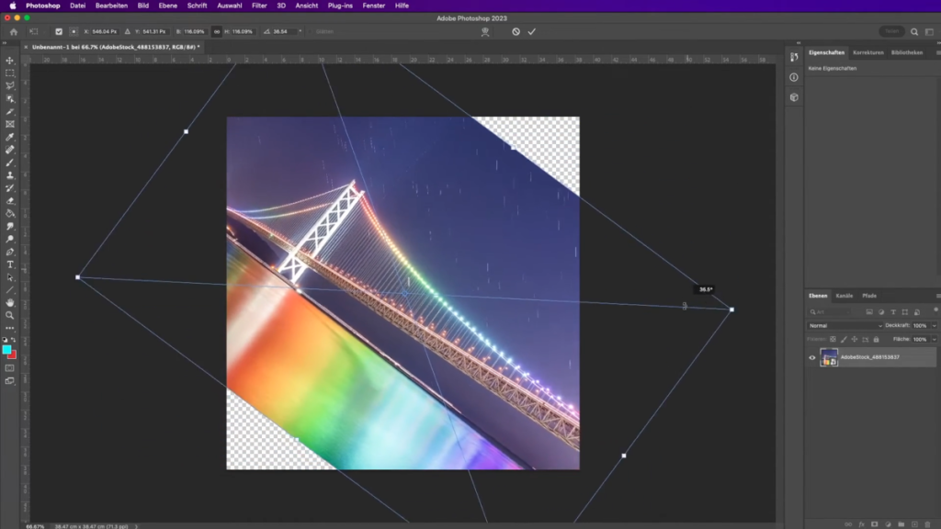The width and height of the screenshot is (941, 529).
Task: Cancel the transform with the slashed circle button
Action: click(516, 30)
